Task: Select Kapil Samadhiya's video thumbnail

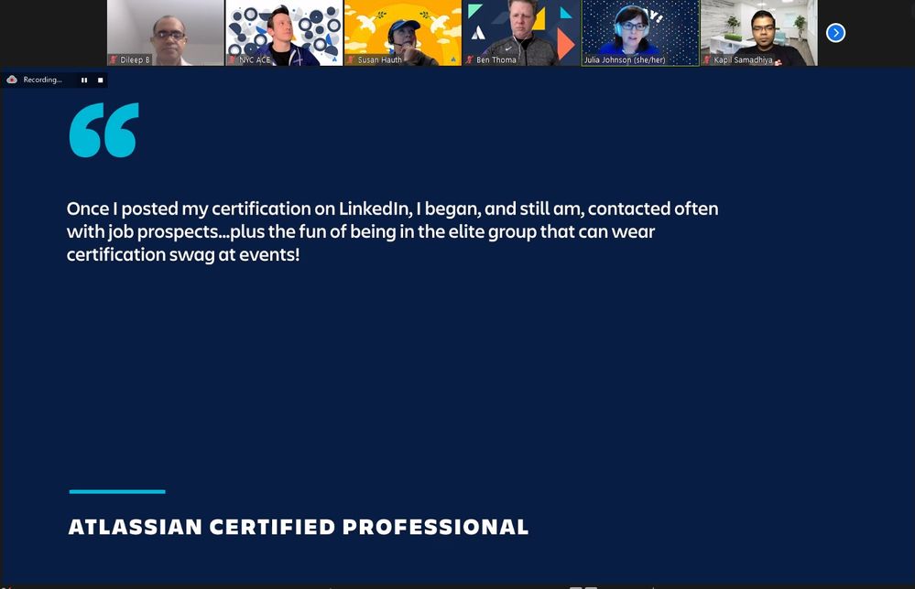Action: (759, 33)
